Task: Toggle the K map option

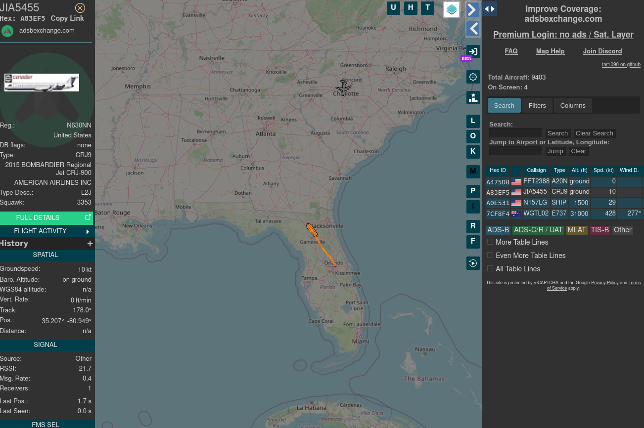Action: click(473, 152)
